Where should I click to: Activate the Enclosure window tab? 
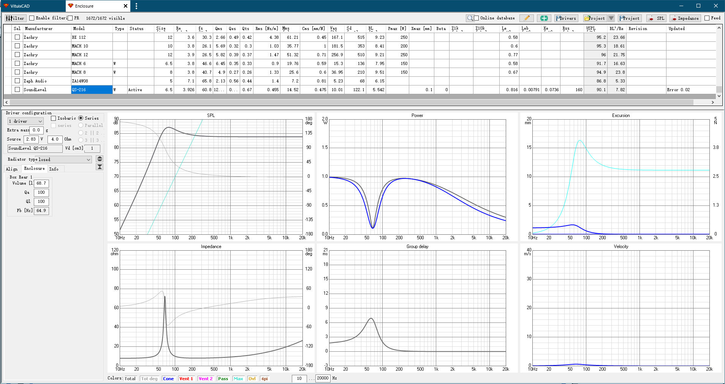click(x=98, y=6)
